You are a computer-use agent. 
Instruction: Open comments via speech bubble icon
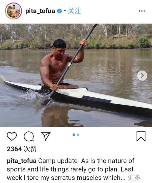pos(29,136)
